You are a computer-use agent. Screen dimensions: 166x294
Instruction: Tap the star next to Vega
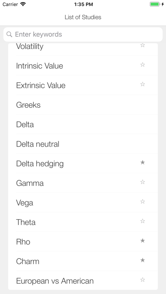(143, 201)
